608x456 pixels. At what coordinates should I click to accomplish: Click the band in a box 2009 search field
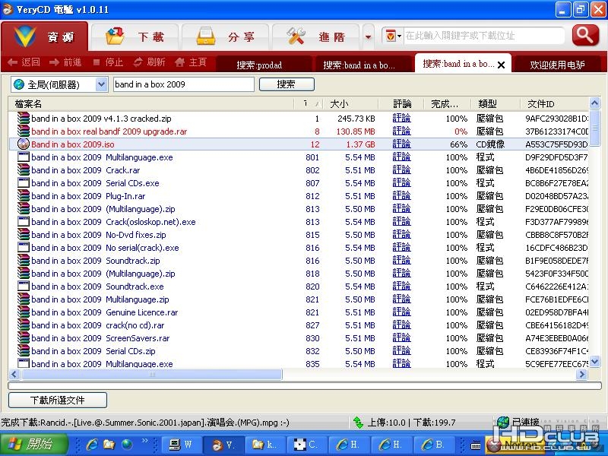[x=184, y=84]
